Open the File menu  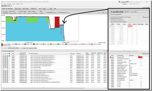coord(2,4)
